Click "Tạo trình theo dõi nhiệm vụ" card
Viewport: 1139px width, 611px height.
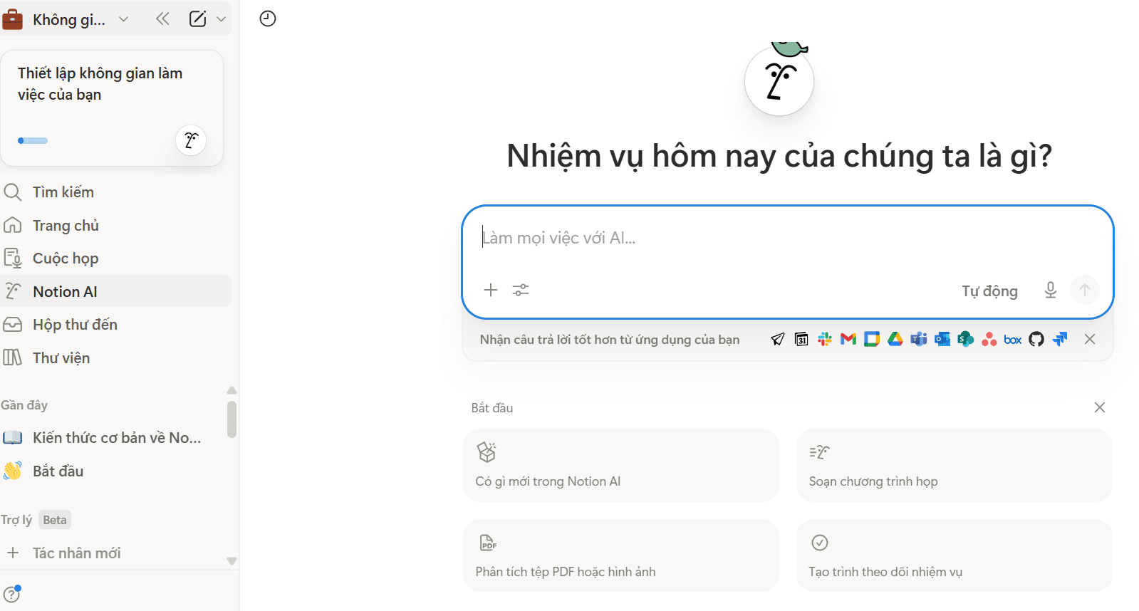click(x=954, y=555)
